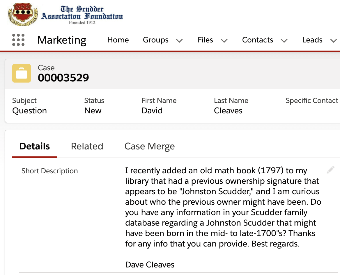Open the Leads navigation item
The height and width of the screenshot is (275, 340).
pos(312,40)
